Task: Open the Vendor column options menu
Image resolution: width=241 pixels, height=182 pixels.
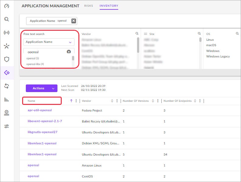Action: point(117,101)
